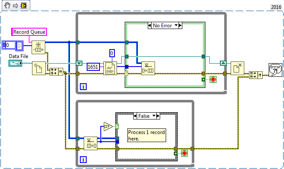Click the Read from Binary File node
The image size is (284, 169).
tap(110, 68)
